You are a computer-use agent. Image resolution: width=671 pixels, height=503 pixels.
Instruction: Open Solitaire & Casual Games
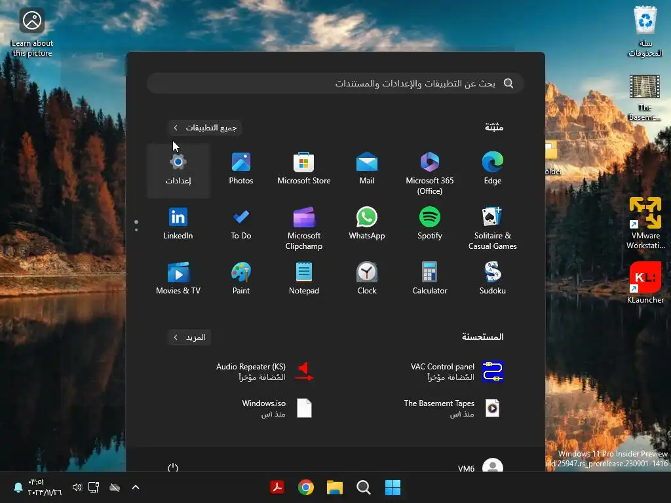click(493, 227)
